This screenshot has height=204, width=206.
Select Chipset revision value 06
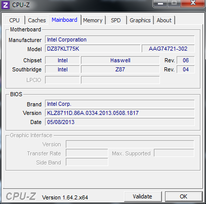(186, 60)
